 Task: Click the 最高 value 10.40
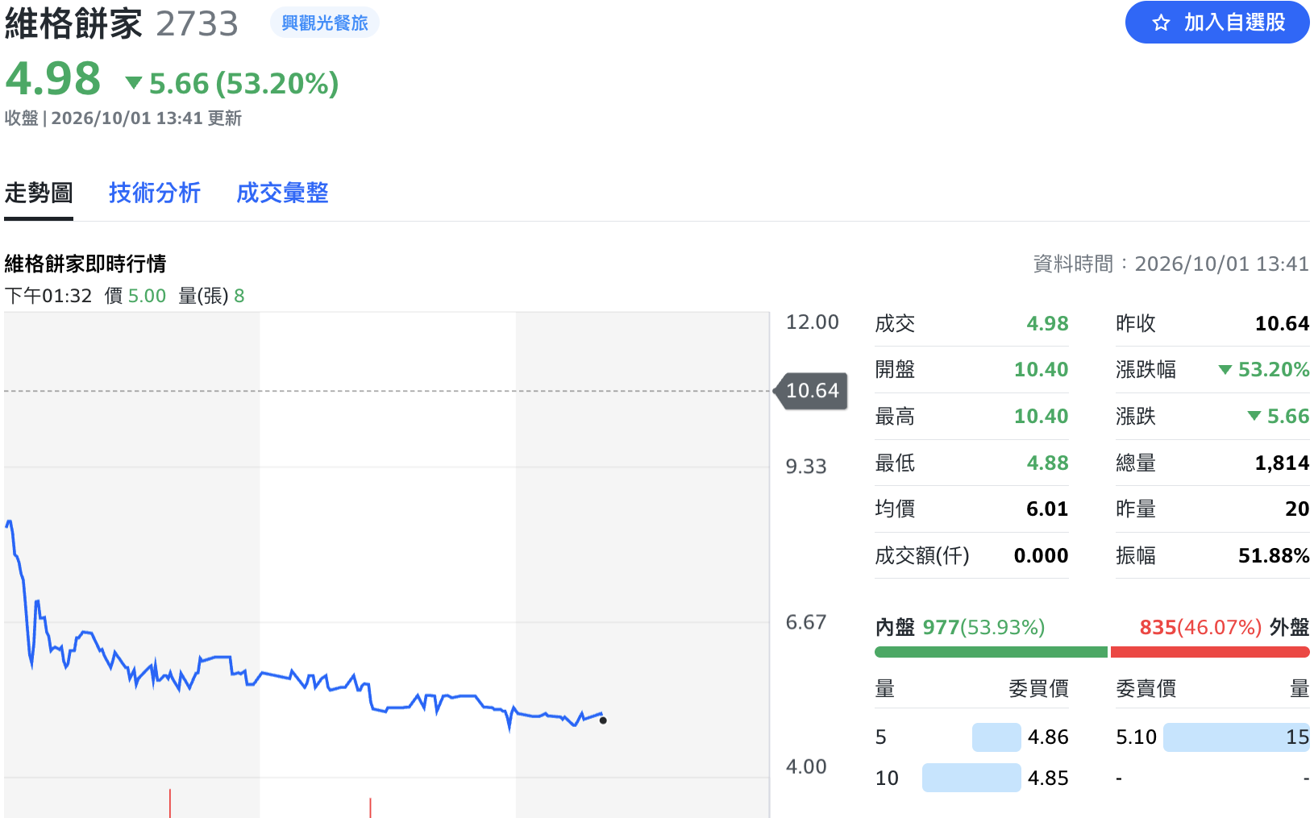click(x=1041, y=417)
